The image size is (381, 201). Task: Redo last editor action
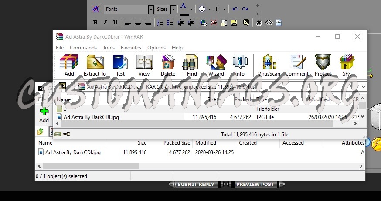[x=245, y=9]
